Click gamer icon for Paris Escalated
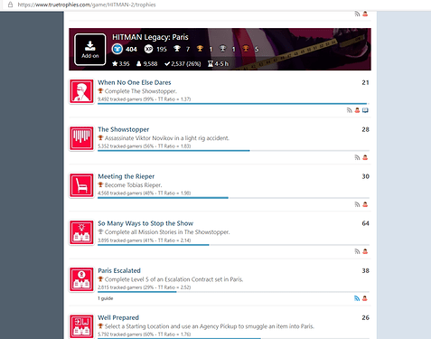Image resolution: width=431 pixels, height=339 pixels. (x=365, y=298)
